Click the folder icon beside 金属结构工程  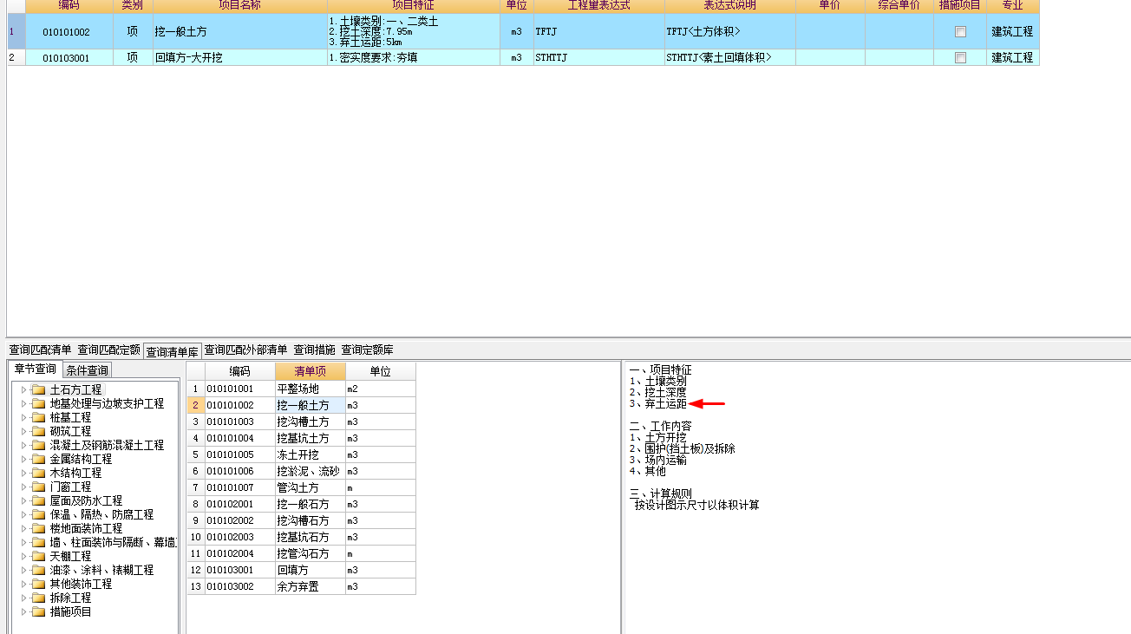pos(38,459)
